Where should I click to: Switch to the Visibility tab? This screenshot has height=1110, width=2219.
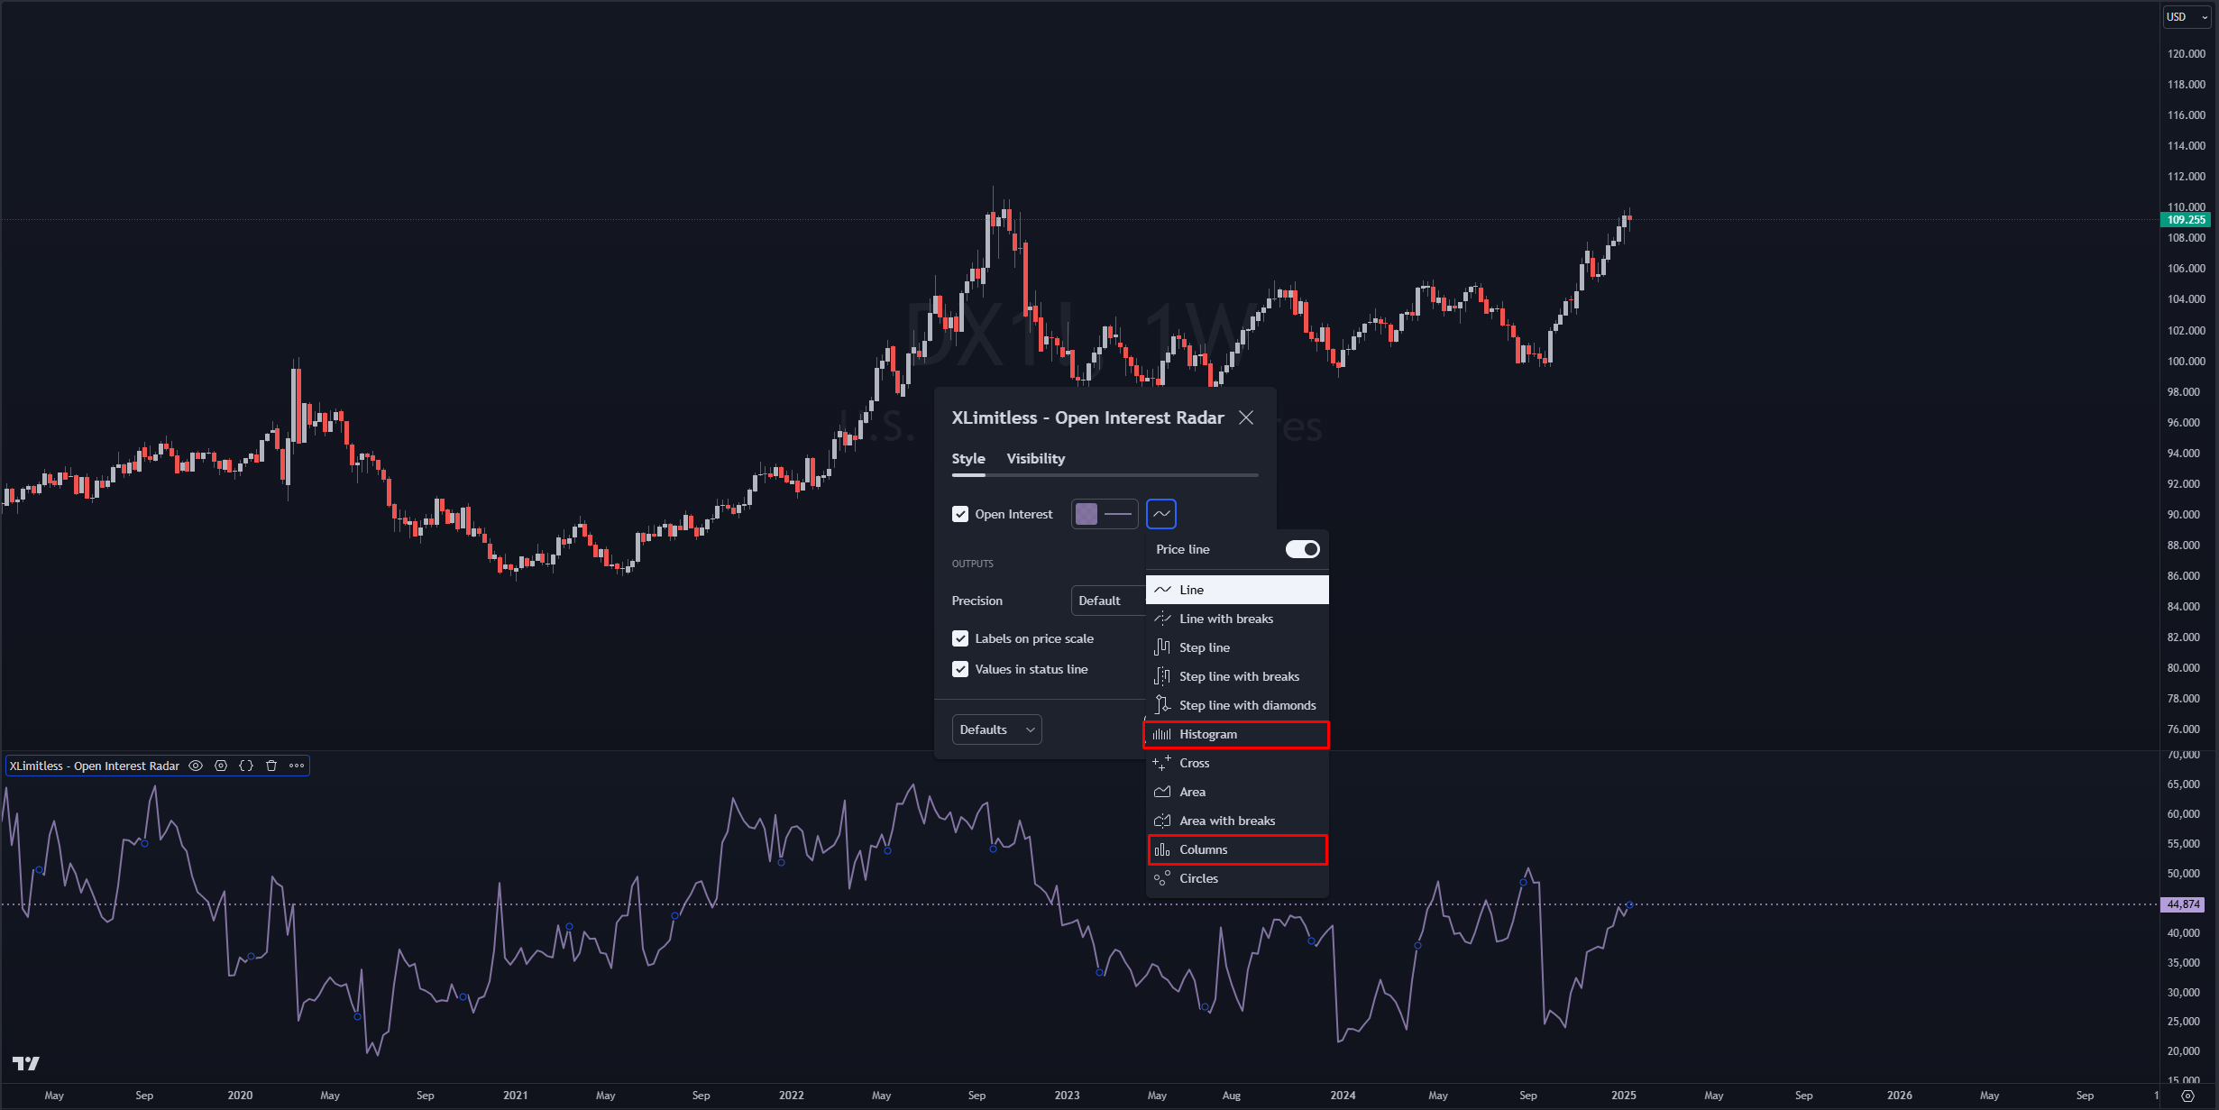tap(1035, 458)
